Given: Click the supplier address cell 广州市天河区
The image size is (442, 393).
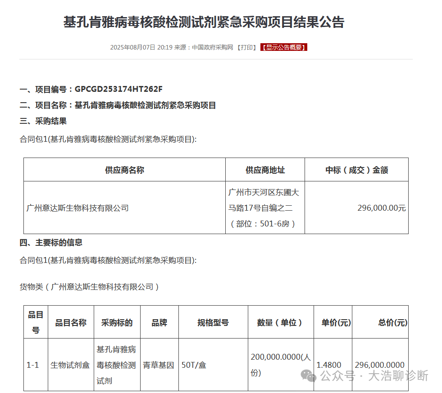Looking at the screenshot, I should pos(264,208).
